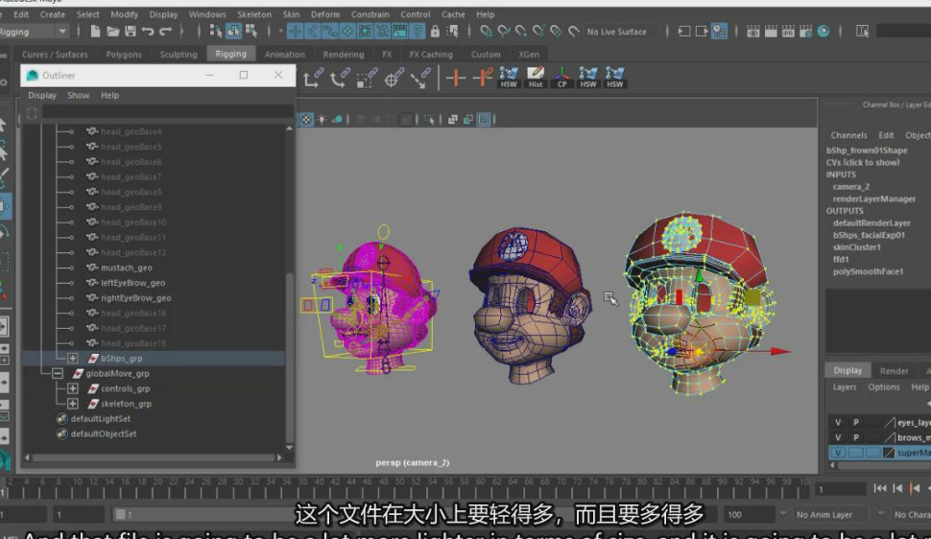
Task: Select defaultLightSet in the Outliner
Action: coord(101,418)
